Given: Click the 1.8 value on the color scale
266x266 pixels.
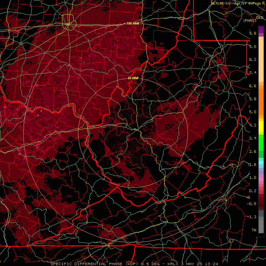Looking at the screenshot, I should click(x=253, y=165).
